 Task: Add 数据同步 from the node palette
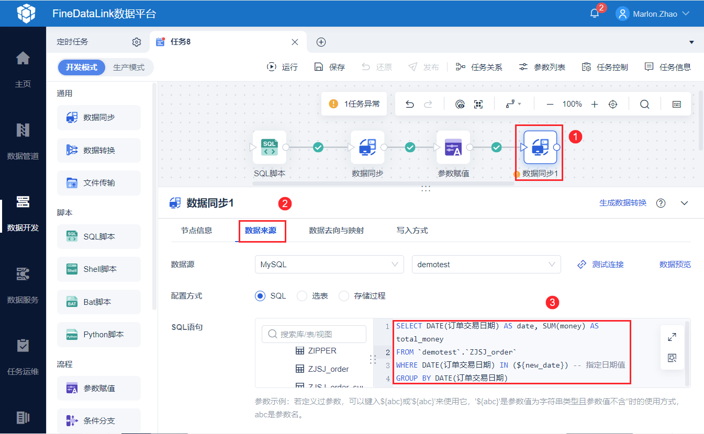[99, 118]
